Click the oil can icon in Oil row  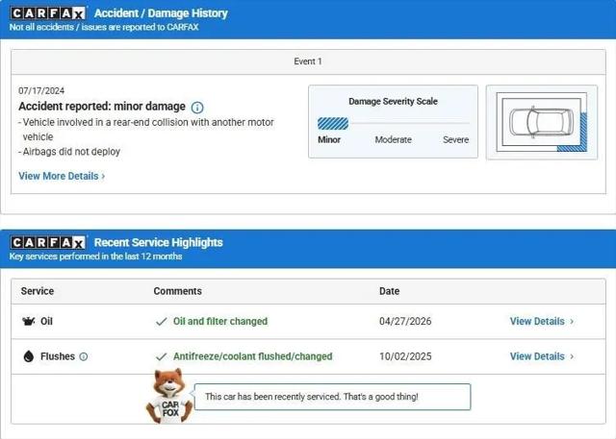coord(28,322)
